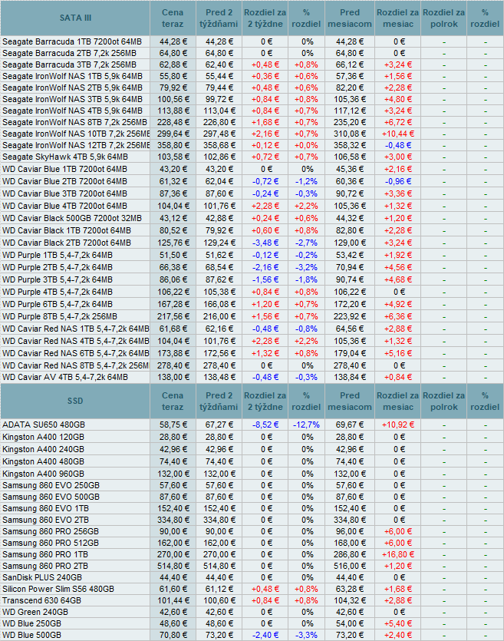Click Seagate IronWolf NAS 10TB row label

point(76,134)
